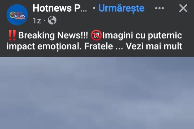Click the impact emoțional text
The width and height of the screenshot is (194, 129).
pos(44,47)
